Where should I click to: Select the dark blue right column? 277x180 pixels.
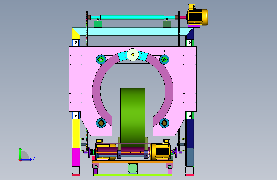(189, 133)
